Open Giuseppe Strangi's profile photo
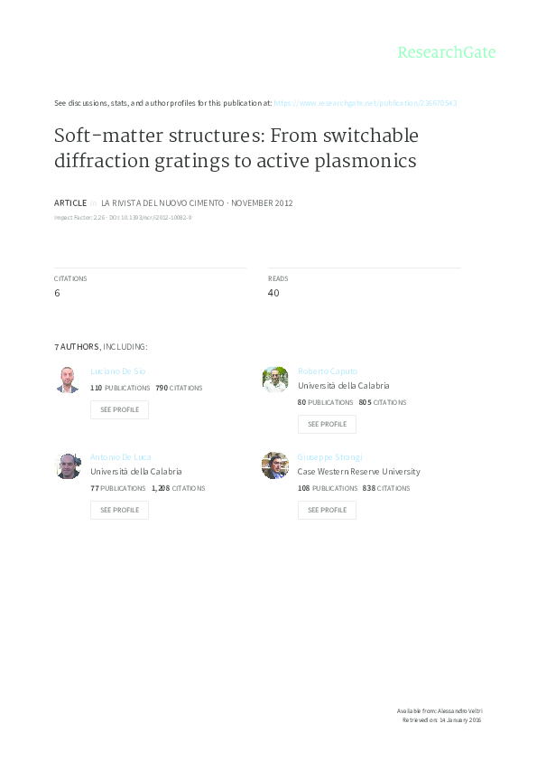 275,465
